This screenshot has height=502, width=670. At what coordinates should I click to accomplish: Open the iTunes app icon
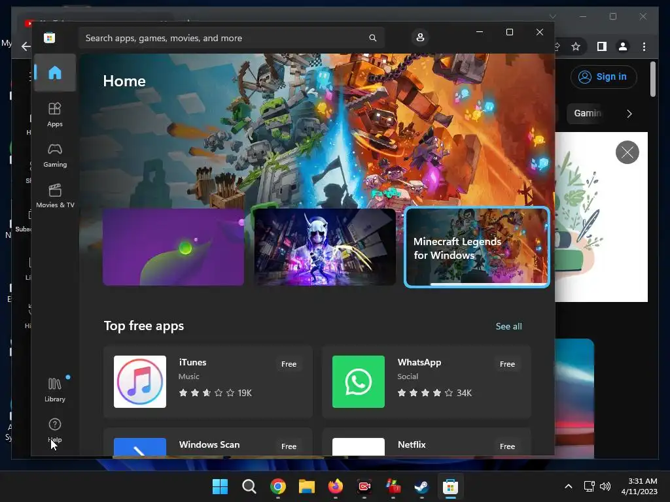(140, 382)
